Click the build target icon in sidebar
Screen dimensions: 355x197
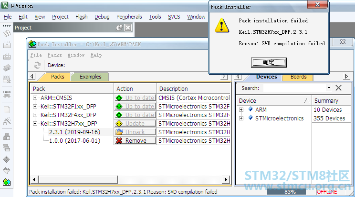click(x=7, y=45)
